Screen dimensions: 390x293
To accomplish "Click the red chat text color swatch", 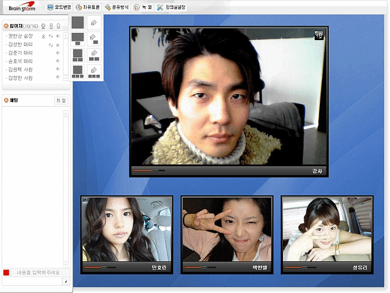I will (6, 272).
